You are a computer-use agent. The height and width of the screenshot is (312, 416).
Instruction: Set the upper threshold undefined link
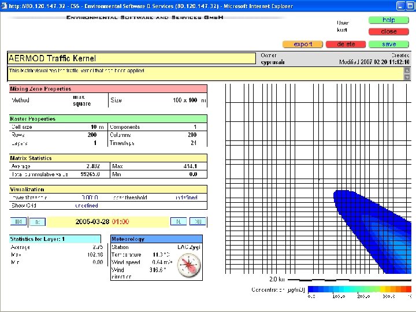pos(187,198)
